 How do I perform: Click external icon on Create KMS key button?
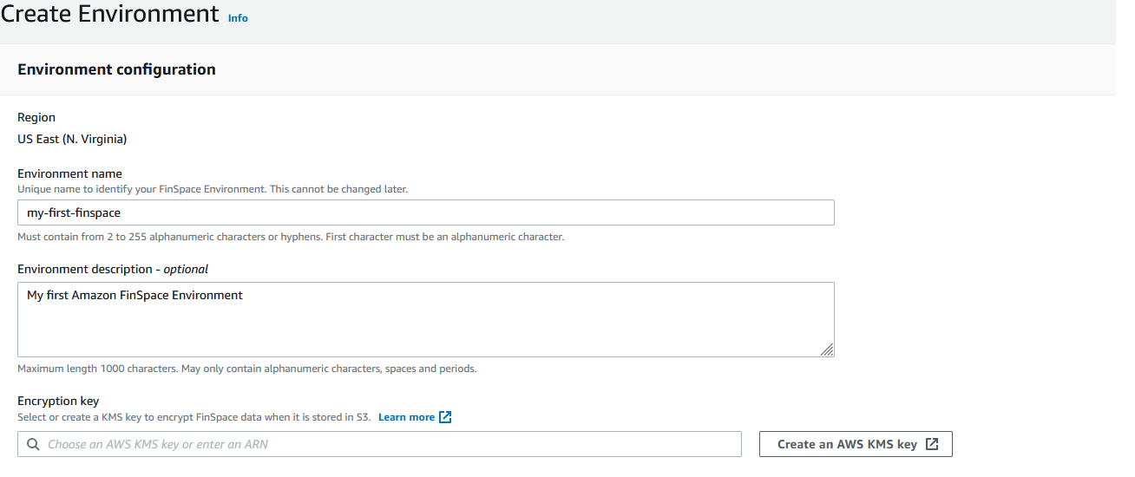[x=932, y=444]
